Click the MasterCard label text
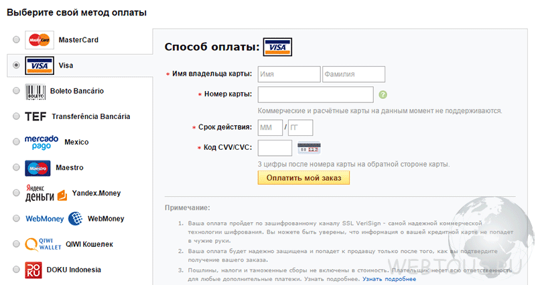This screenshot has height=285, width=536. [x=78, y=40]
